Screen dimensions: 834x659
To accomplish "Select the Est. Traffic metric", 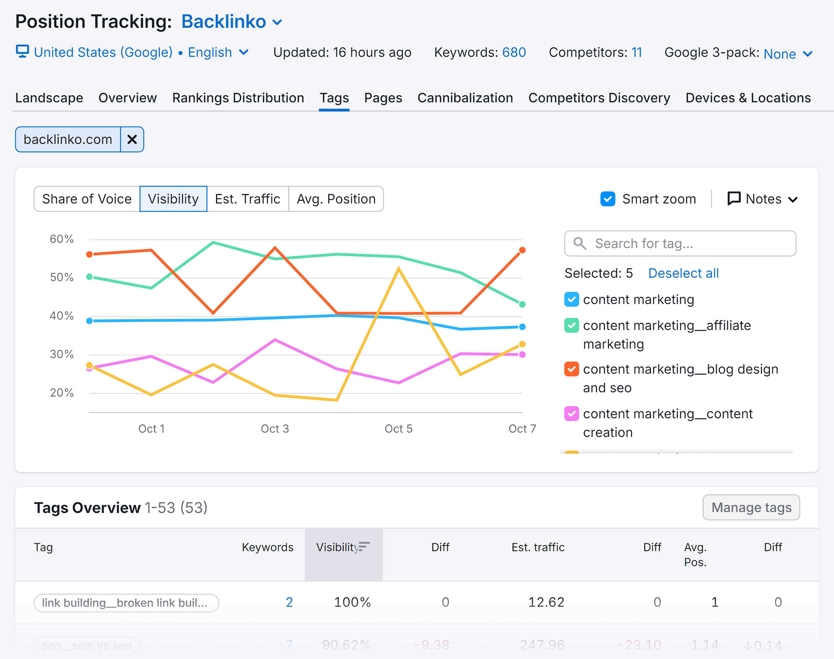I will click(x=248, y=199).
